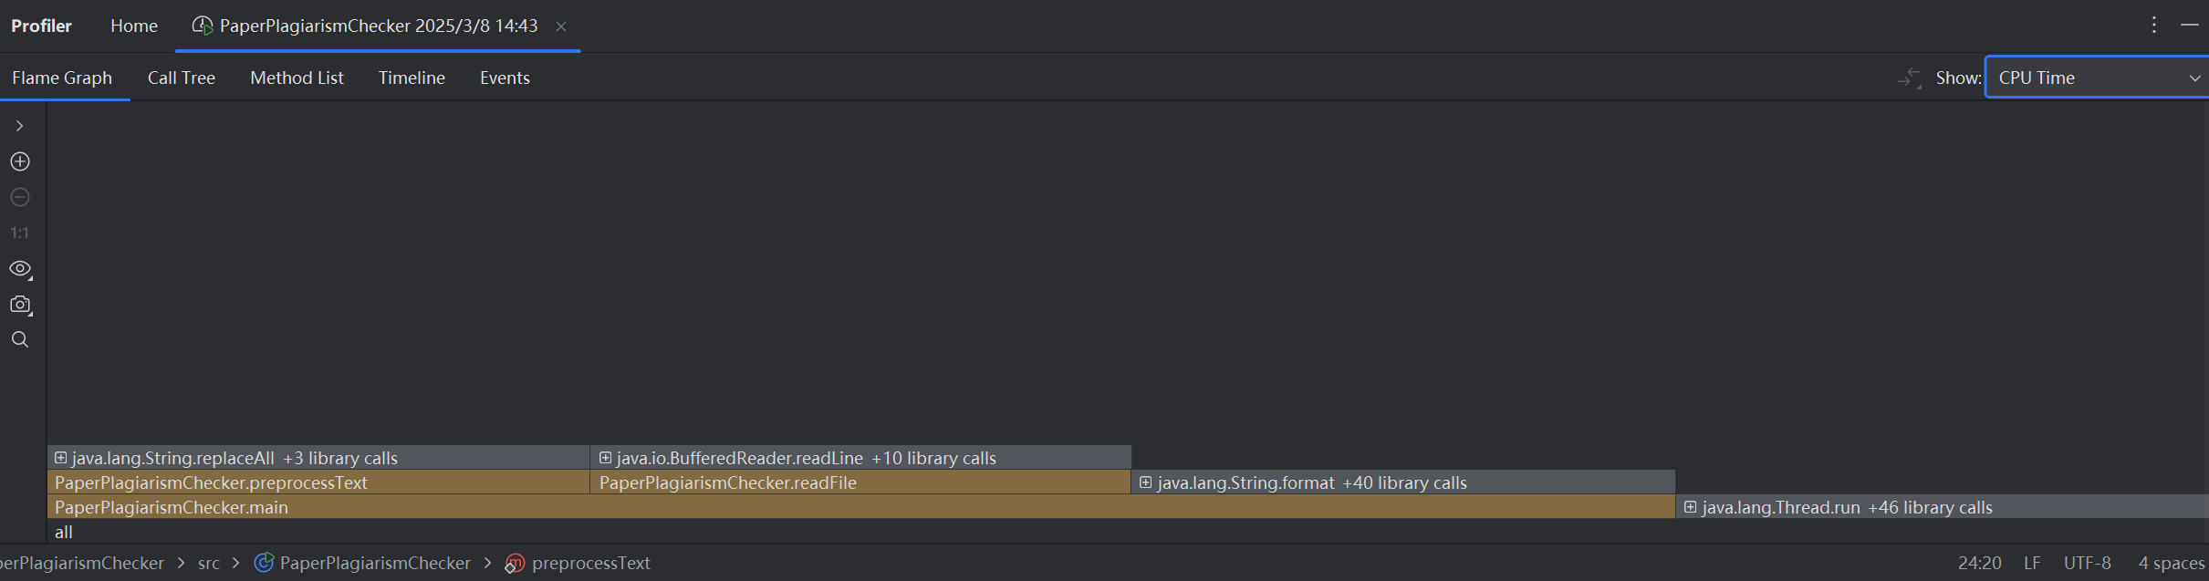The width and height of the screenshot is (2209, 581).
Task: Zoom in on the flame graph
Action: click(20, 161)
